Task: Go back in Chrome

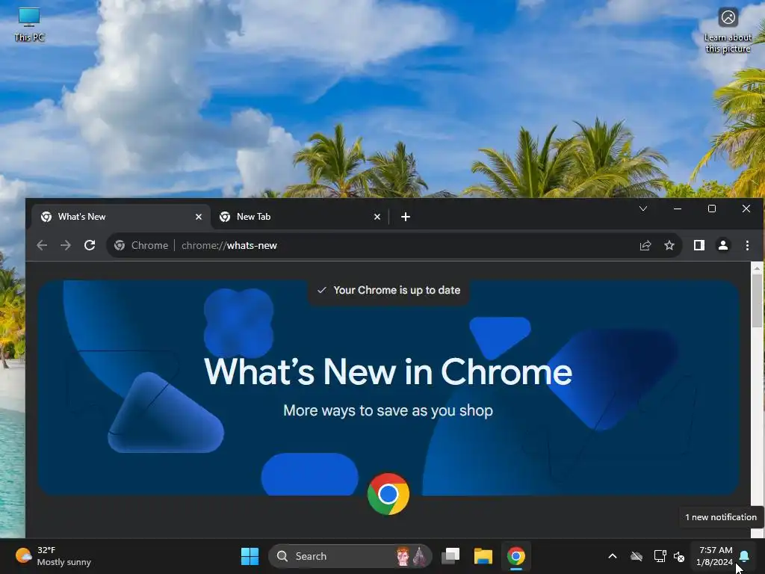Action: [x=42, y=245]
